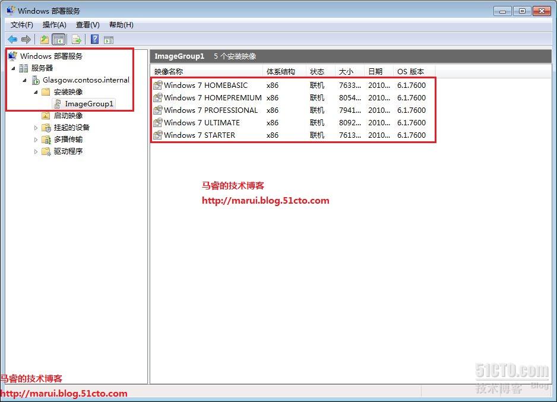The image size is (557, 402).
Task: Sort by 状态 column header
Action: click(321, 72)
